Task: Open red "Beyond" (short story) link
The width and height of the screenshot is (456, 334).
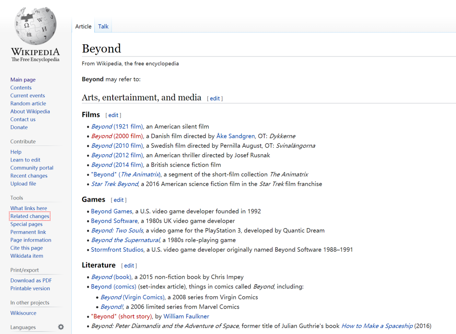Action: tap(122, 317)
